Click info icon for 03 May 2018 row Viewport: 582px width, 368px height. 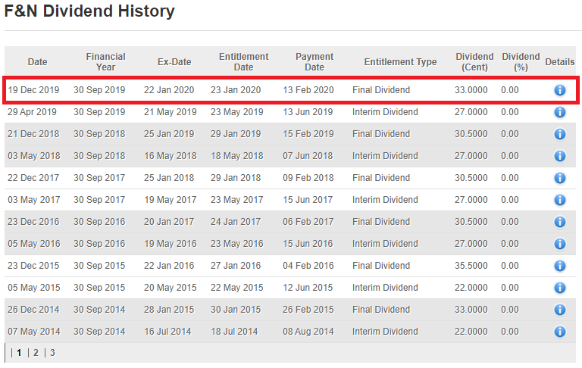559,156
